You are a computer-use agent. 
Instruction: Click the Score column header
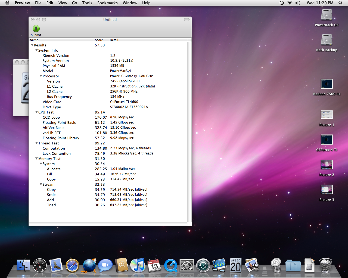[x=102, y=40]
